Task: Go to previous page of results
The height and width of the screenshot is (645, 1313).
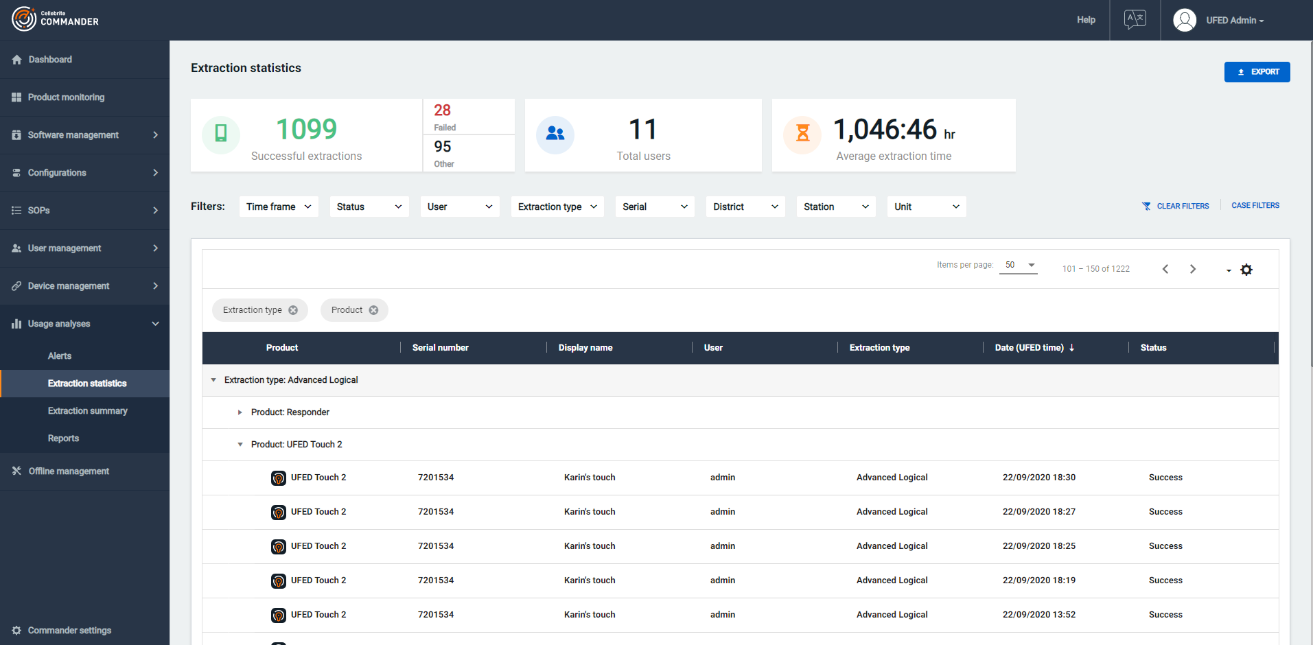Action: click(x=1165, y=269)
